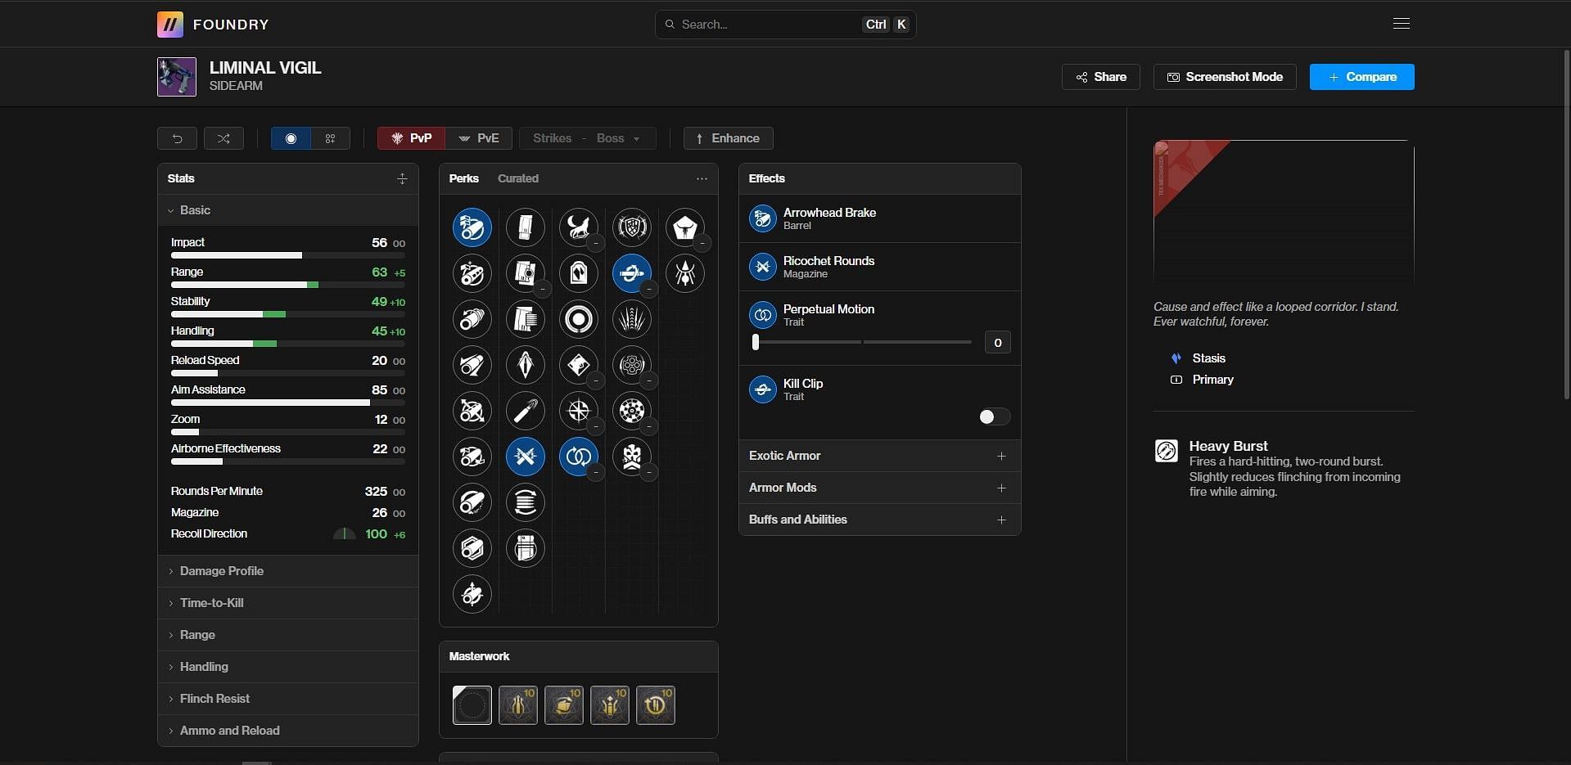Select the concentric-circle target trait perk
The height and width of the screenshot is (765, 1571).
579,319
